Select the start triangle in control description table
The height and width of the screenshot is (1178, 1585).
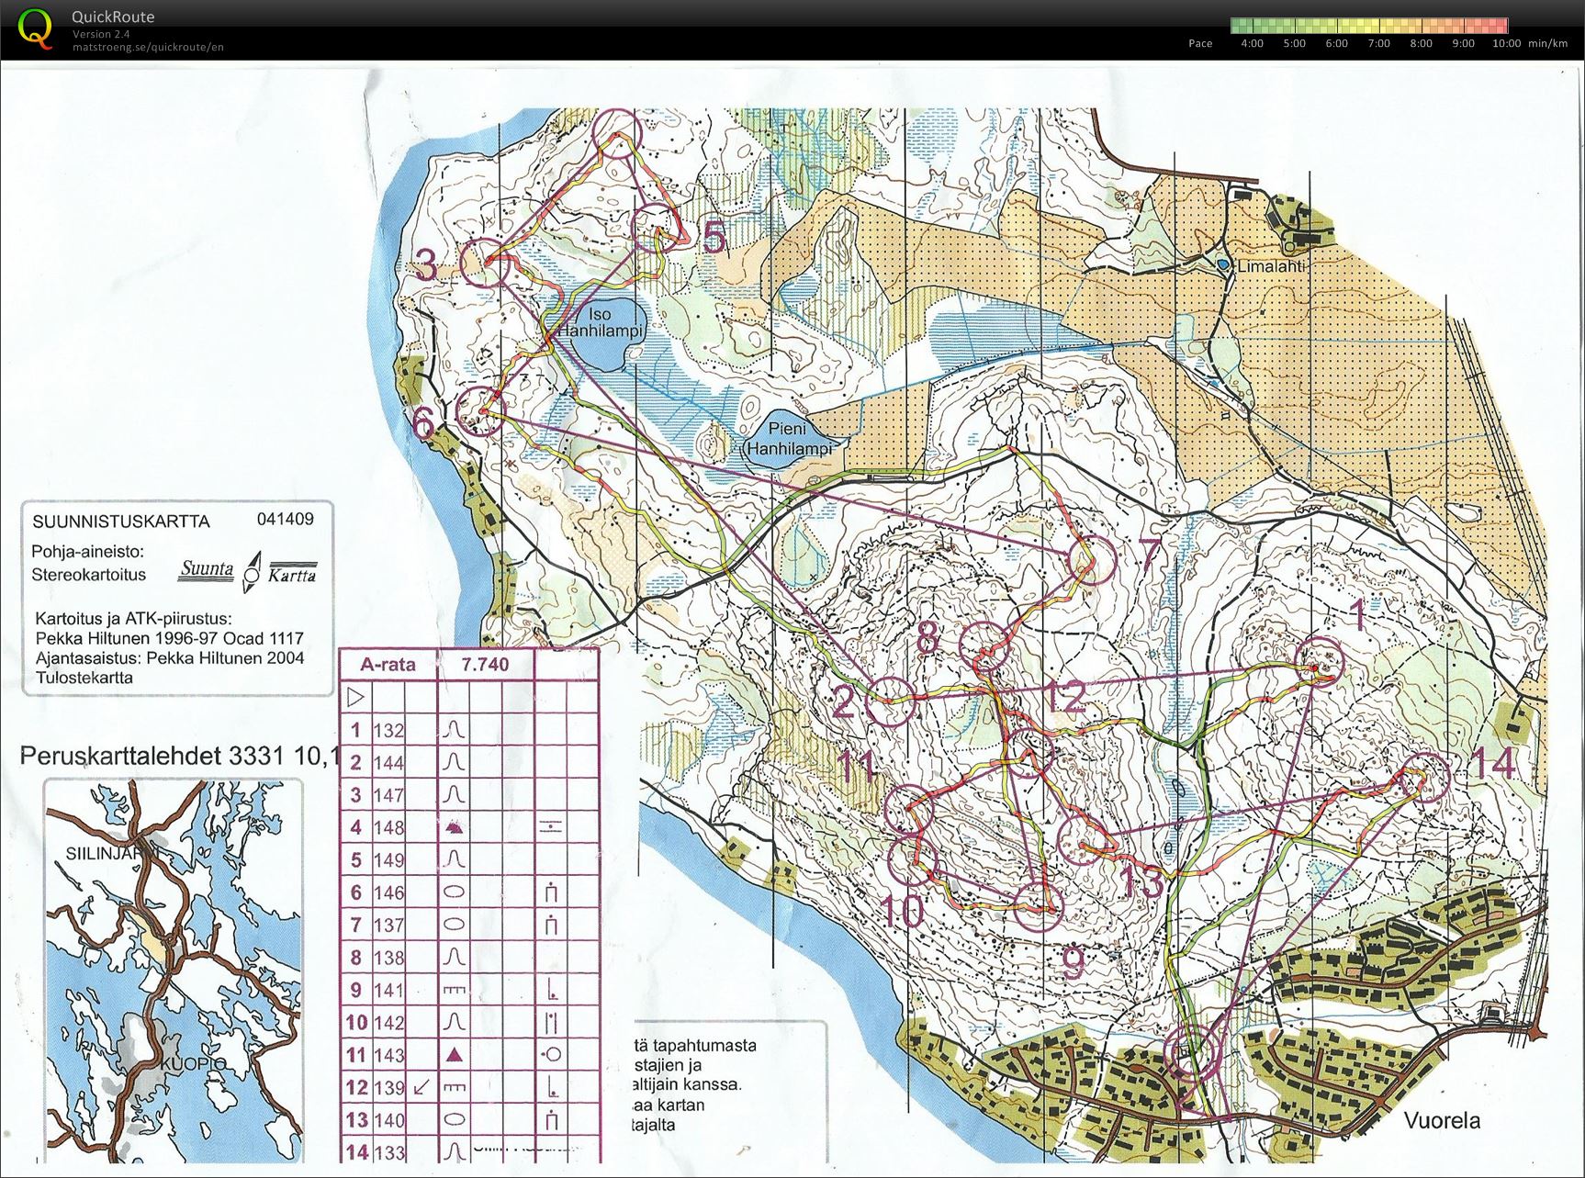[x=356, y=698]
